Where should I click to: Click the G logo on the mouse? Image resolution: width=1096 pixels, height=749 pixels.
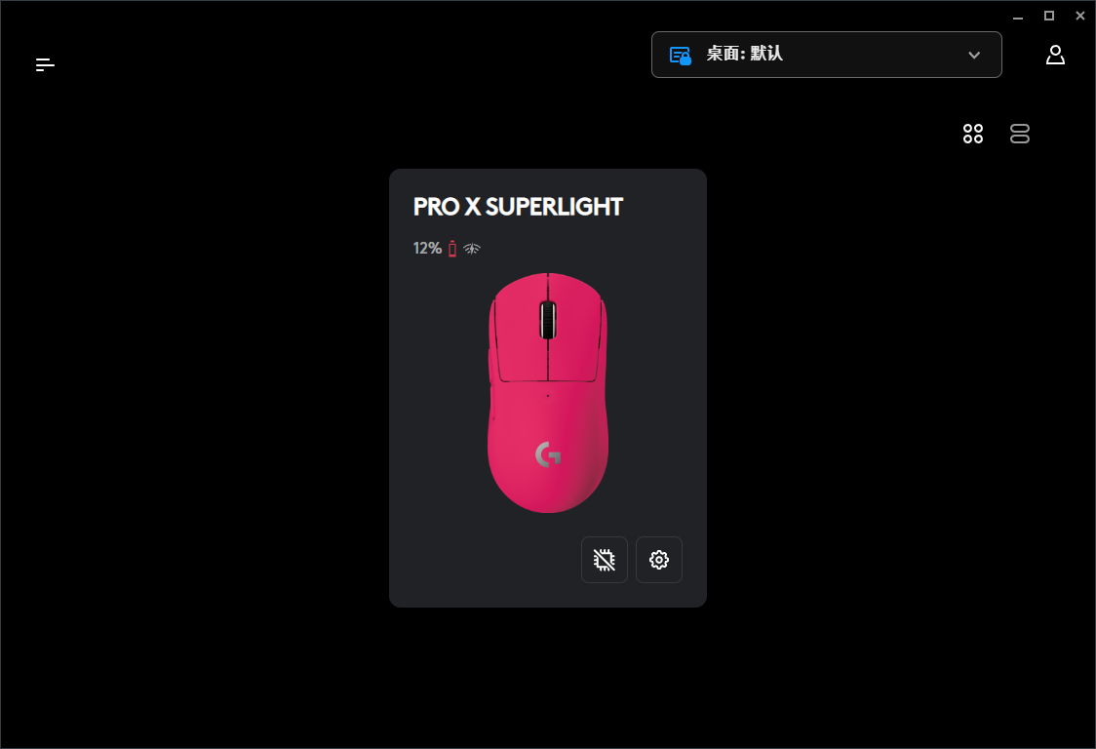click(548, 454)
